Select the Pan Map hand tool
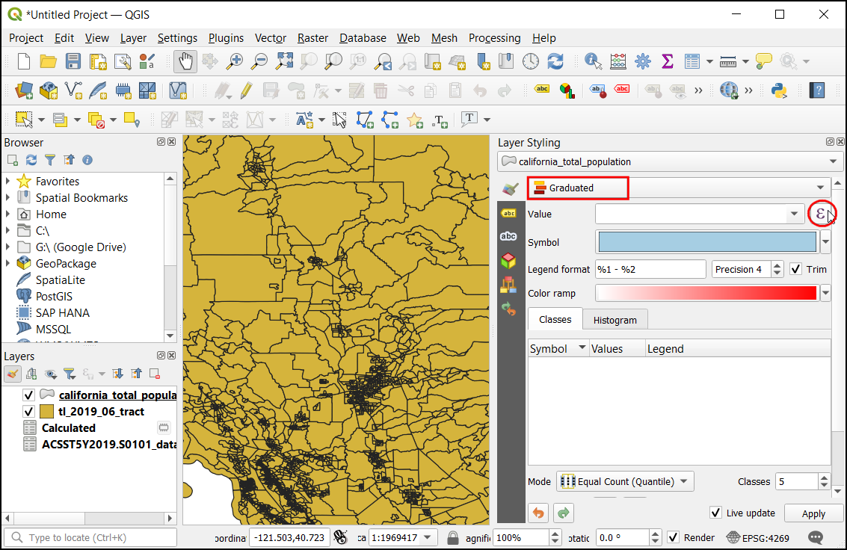847x550 pixels. point(185,61)
